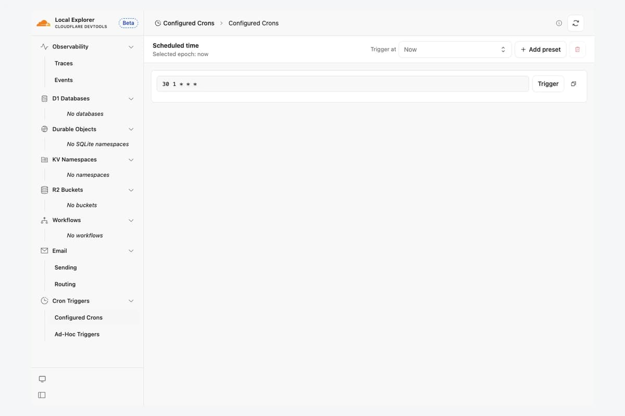Click the cron expression field 30 1 * * *

point(343,84)
